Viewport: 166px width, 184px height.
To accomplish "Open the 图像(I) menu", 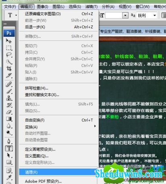I will tap(42, 6).
